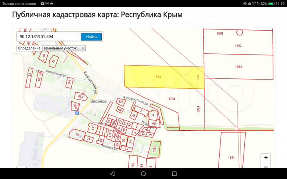Click parcel 68 on the map
This screenshot has width=287, height=179.
point(101,140)
